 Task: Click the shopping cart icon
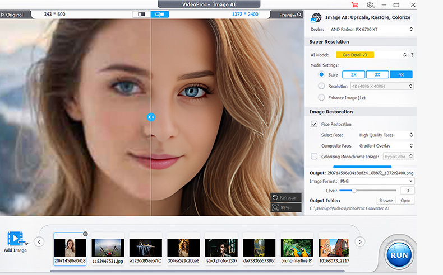pyautogui.click(x=354, y=5)
